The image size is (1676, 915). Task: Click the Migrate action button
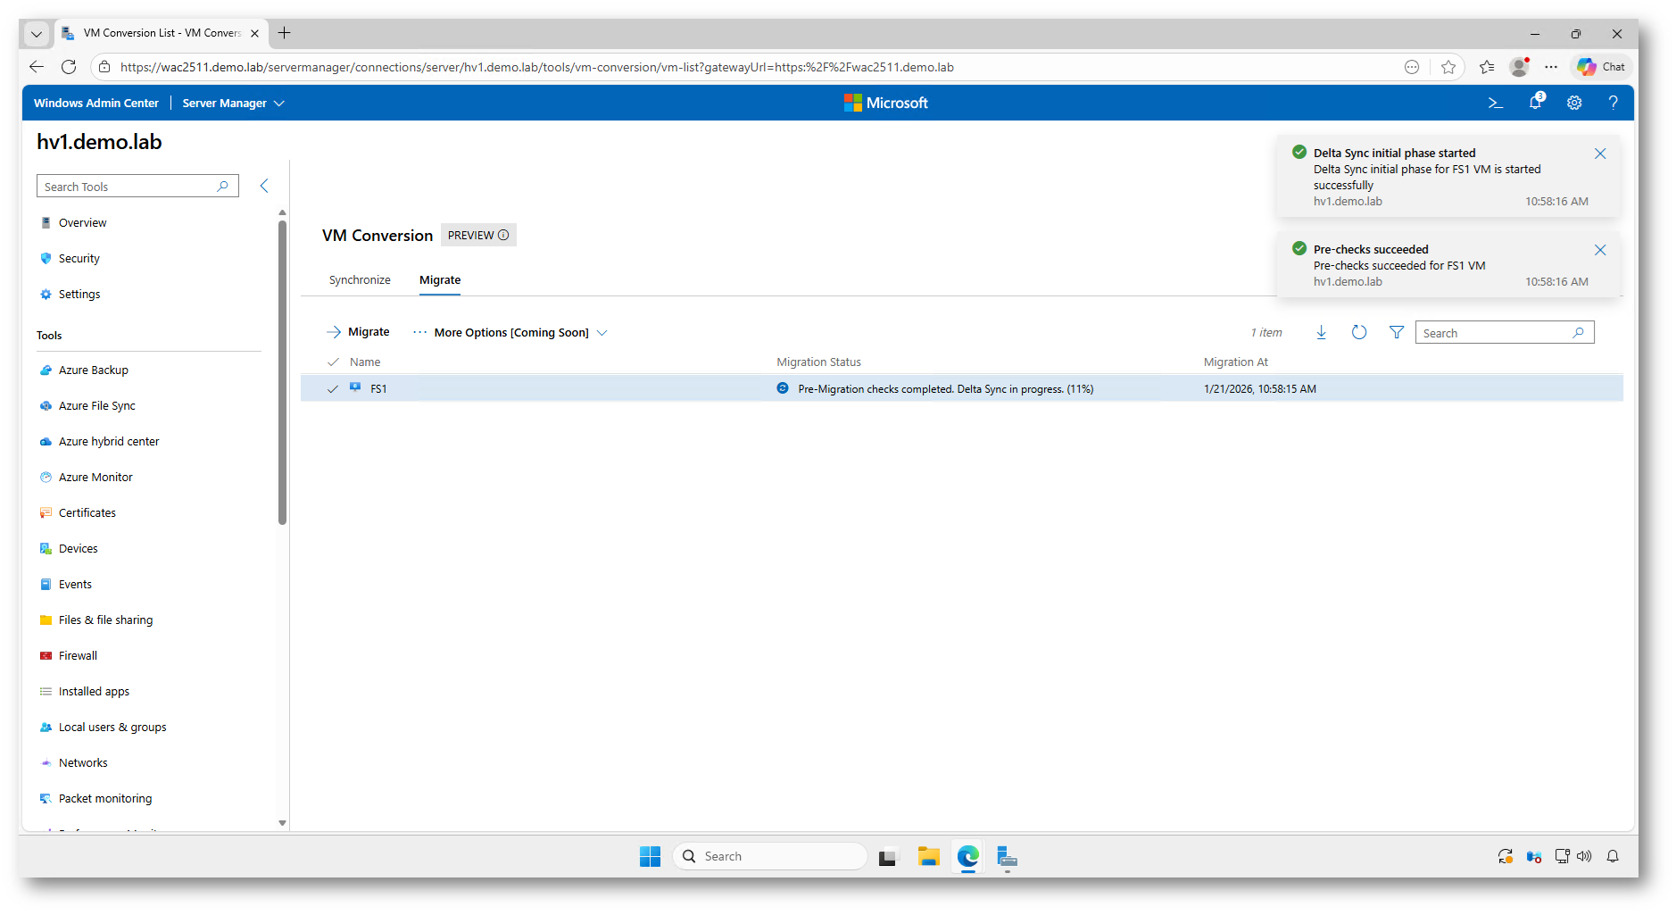click(x=359, y=332)
